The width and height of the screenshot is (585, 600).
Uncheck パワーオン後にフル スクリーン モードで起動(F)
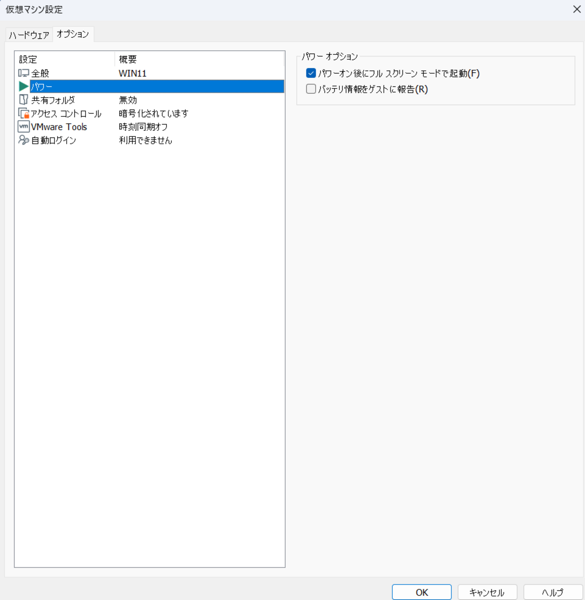(x=310, y=73)
